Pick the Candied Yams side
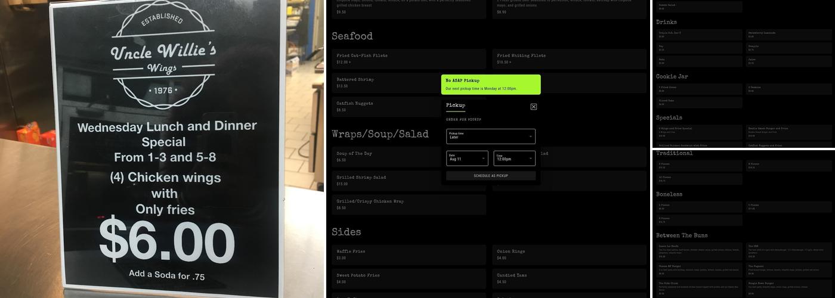 pyautogui.click(x=569, y=278)
